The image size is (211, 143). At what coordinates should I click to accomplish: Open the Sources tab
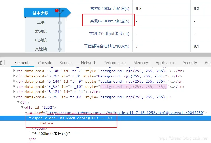pos(66,63)
